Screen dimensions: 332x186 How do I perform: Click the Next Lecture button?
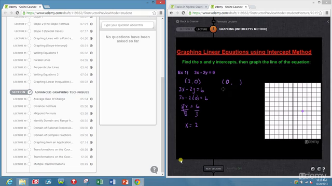tap(213, 169)
